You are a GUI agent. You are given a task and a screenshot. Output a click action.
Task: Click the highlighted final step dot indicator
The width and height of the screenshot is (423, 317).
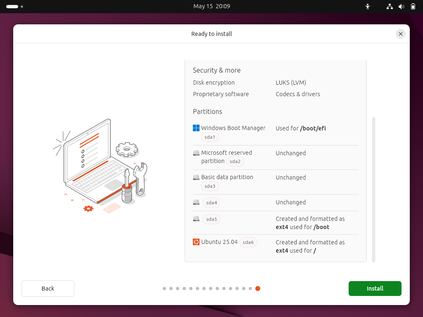[x=258, y=289]
